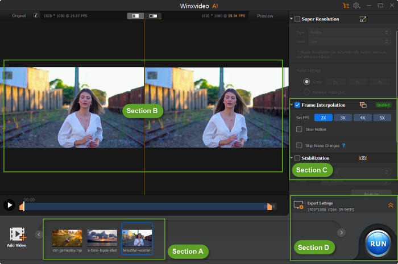Click the 59.94 FPS output text

pyautogui.click(x=237, y=16)
